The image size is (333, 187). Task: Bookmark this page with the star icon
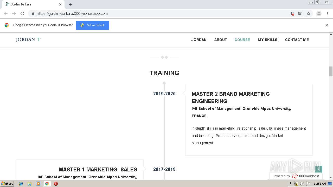309,14
